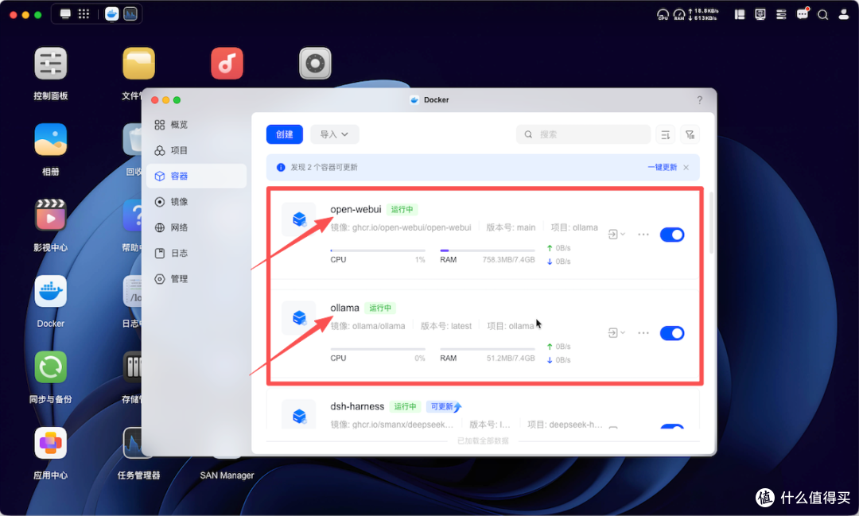This screenshot has width=859, height=516.
Task: Click the monitor app icon in top taskbar
Action: [130, 14]
